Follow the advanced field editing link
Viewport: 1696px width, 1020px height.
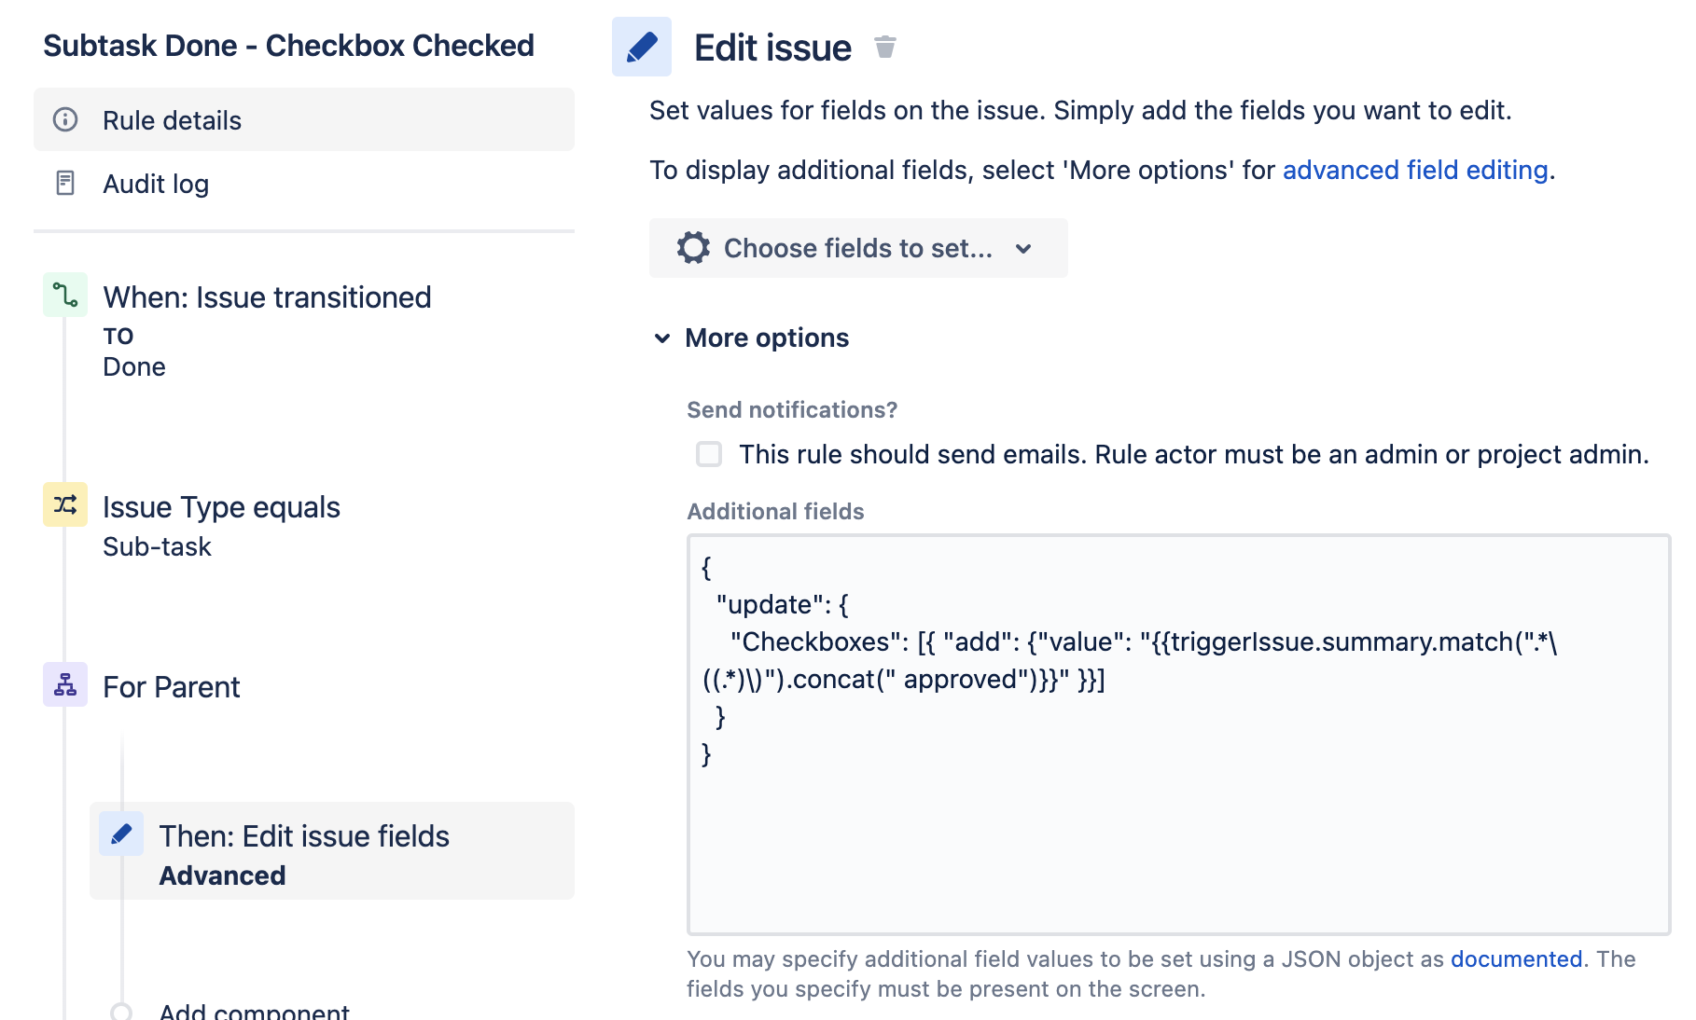tap(1414, 170)
